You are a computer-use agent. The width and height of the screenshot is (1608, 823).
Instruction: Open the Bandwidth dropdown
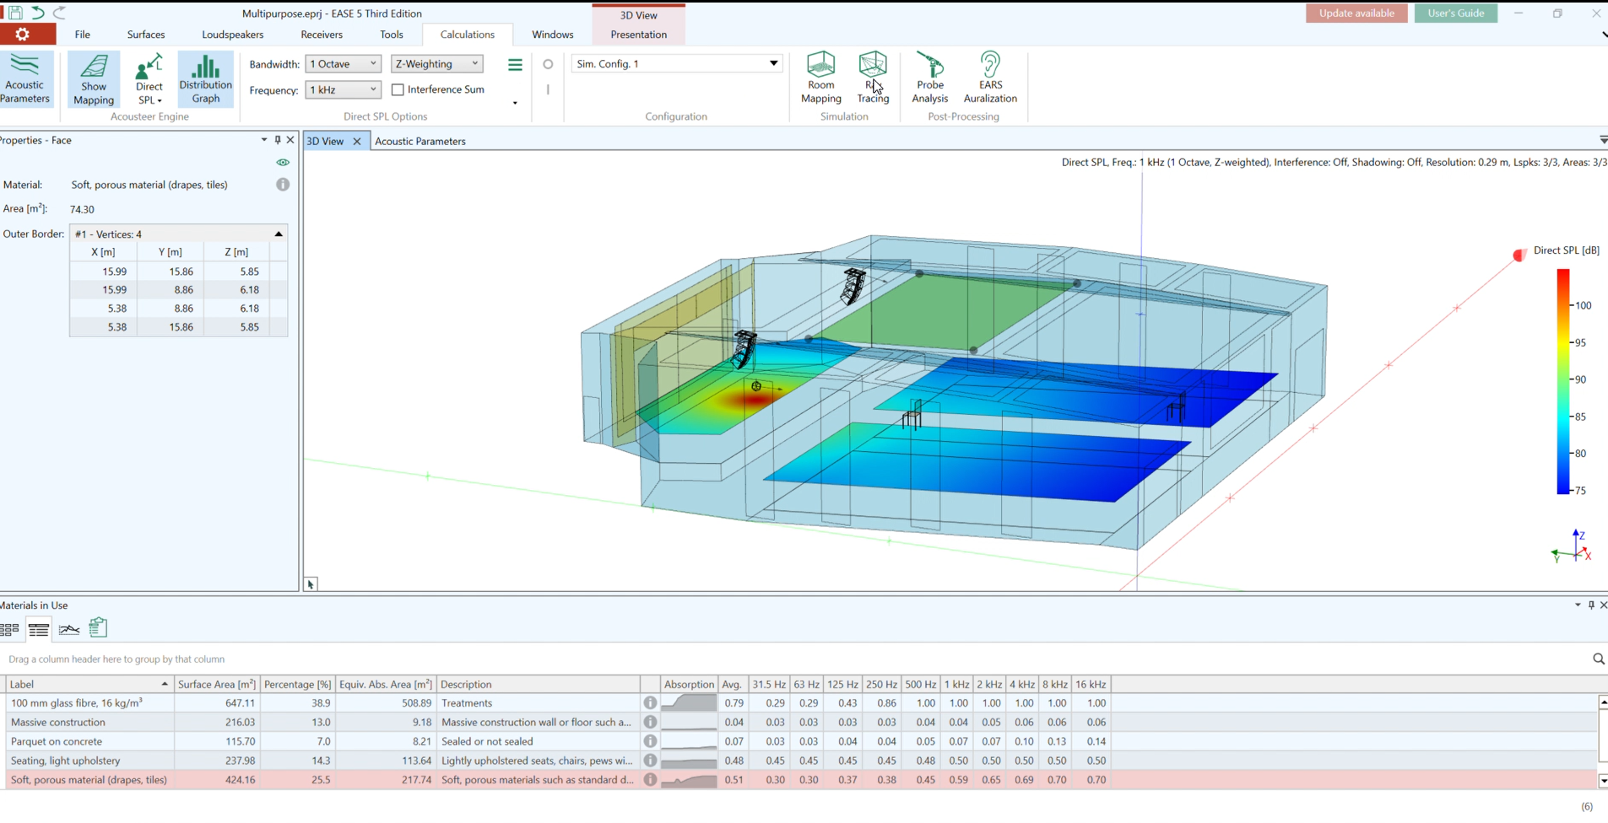pos(343,64)
